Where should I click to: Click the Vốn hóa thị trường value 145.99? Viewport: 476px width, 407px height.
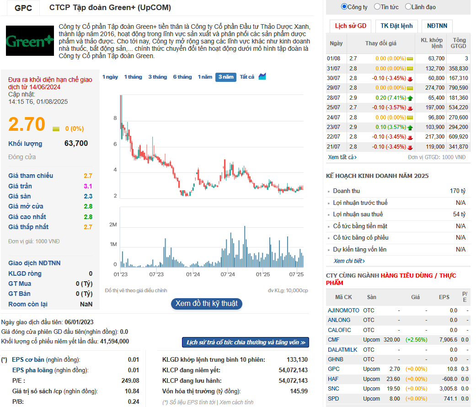pos(299,391)
